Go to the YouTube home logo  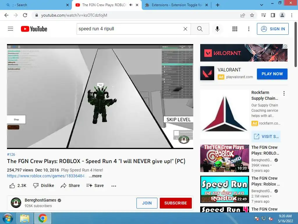tap(34, 29)
